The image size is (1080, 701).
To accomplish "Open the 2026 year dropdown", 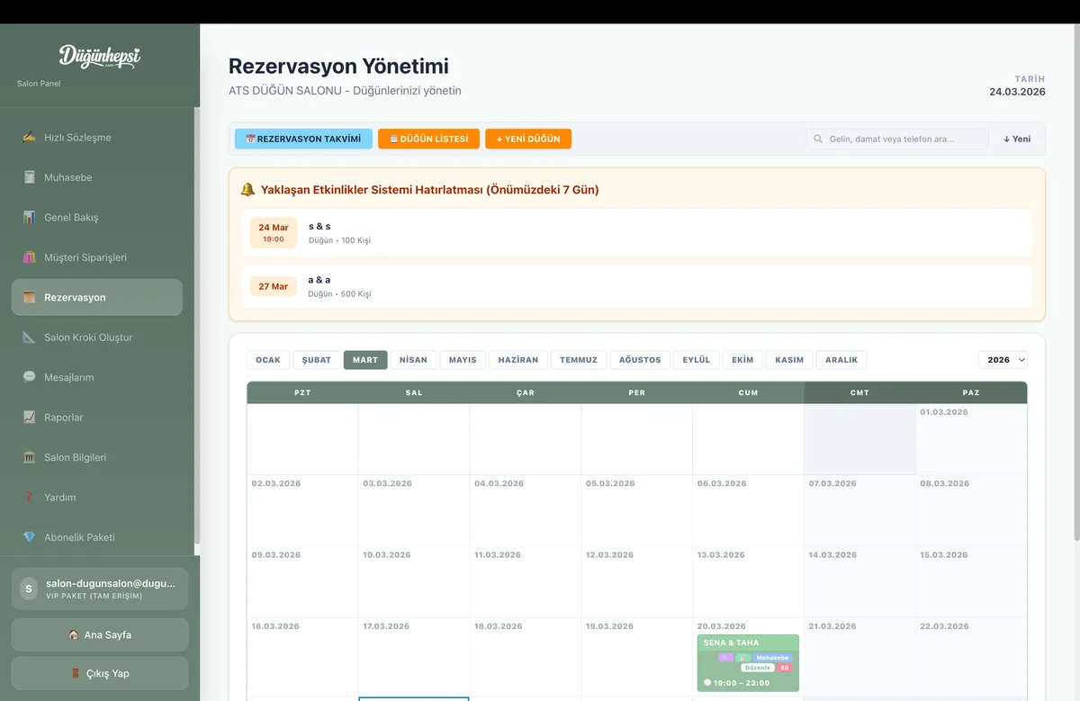I will tap(1003, 360).
